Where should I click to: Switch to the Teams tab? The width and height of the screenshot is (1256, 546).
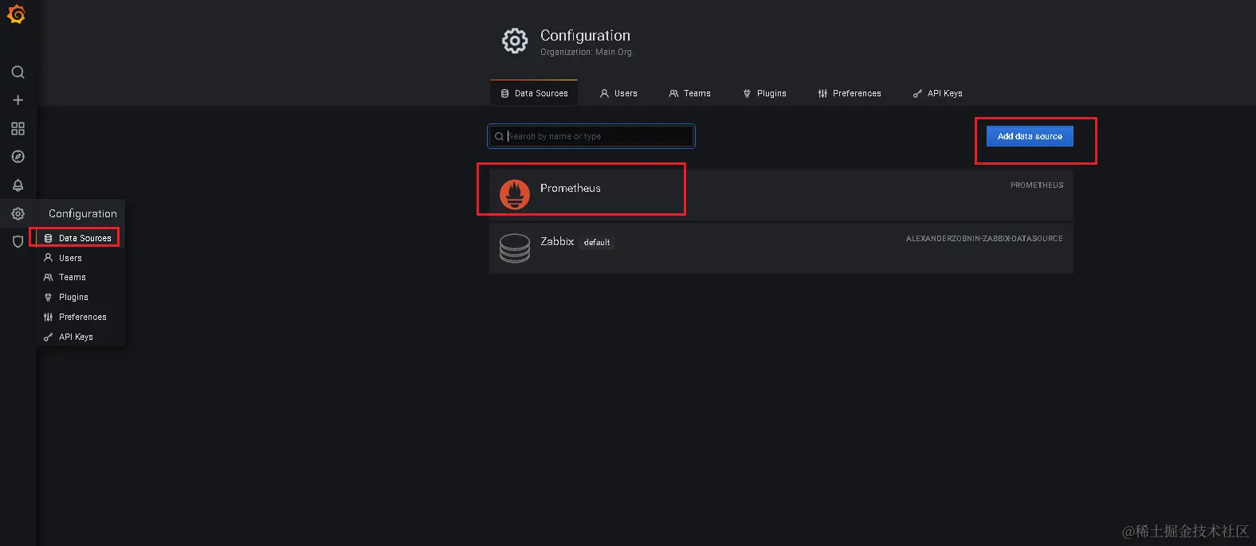pos(690,93)
